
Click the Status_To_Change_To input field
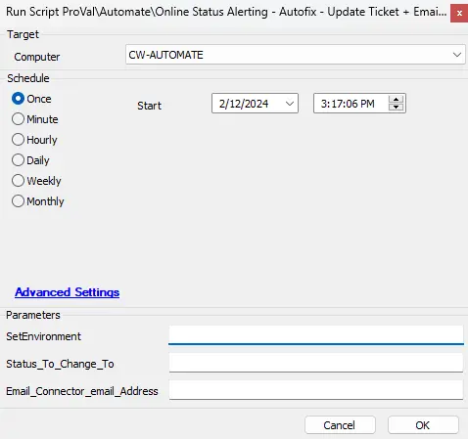click(316, 363)
